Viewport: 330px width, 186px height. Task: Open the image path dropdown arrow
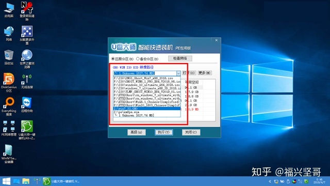coord(178,73)
